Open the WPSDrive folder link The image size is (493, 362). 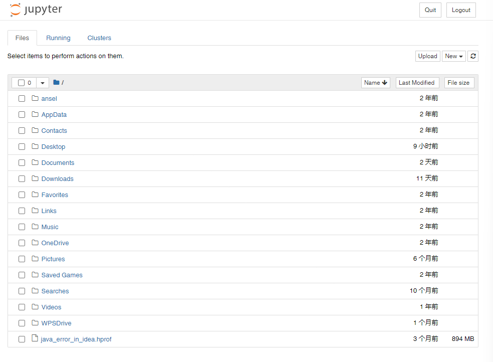coord(56,323)
